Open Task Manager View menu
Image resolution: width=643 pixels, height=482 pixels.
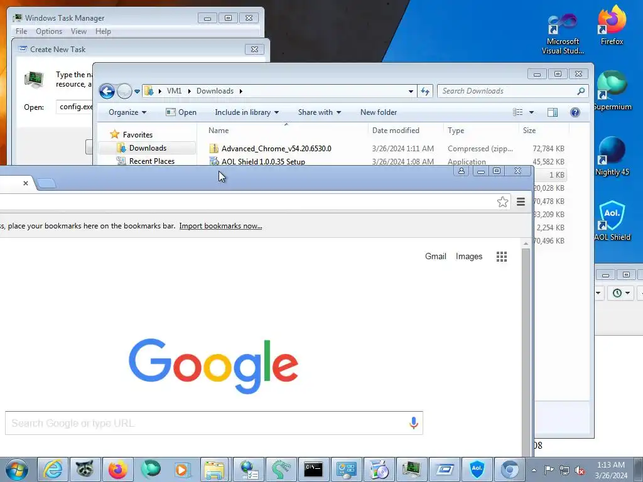78,31
